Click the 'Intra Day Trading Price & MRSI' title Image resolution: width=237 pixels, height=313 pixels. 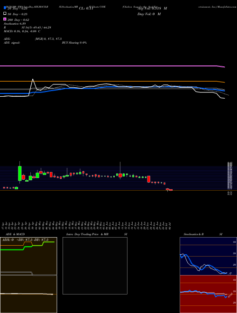(97, 234)
